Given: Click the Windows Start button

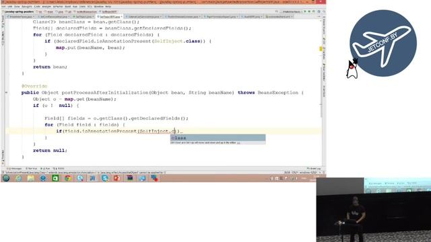Looking at the screenshot, I should click(6, 178).
